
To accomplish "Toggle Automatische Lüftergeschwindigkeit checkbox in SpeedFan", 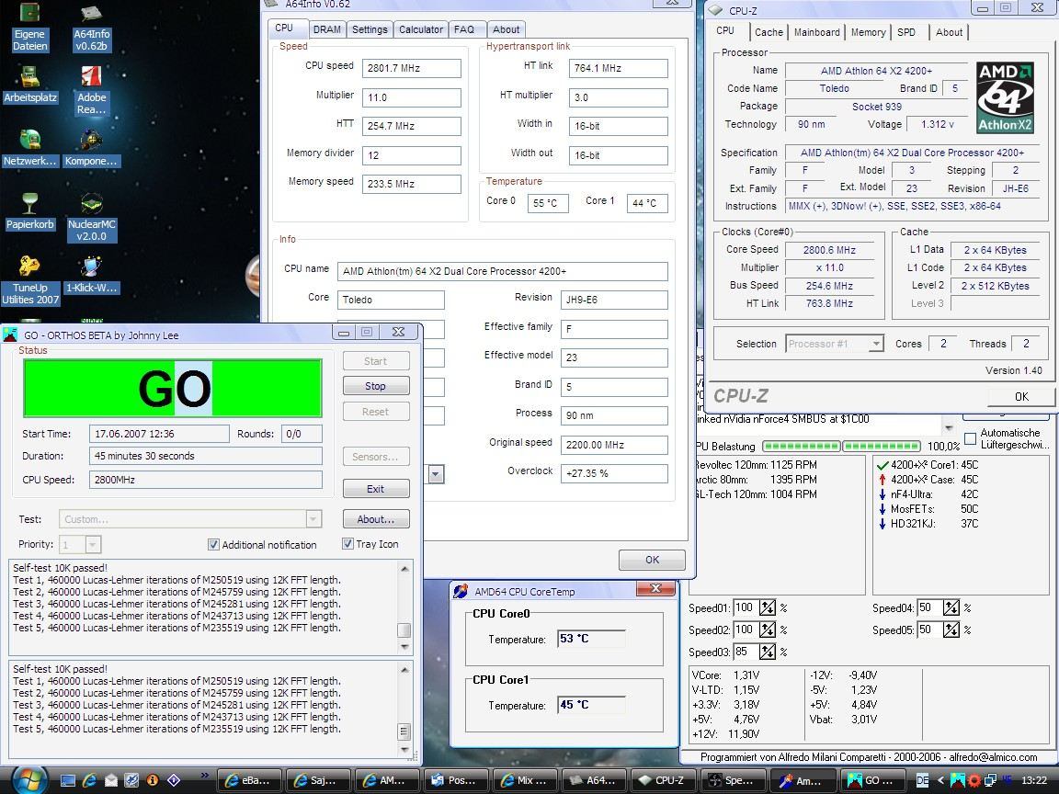I will 970,439.
